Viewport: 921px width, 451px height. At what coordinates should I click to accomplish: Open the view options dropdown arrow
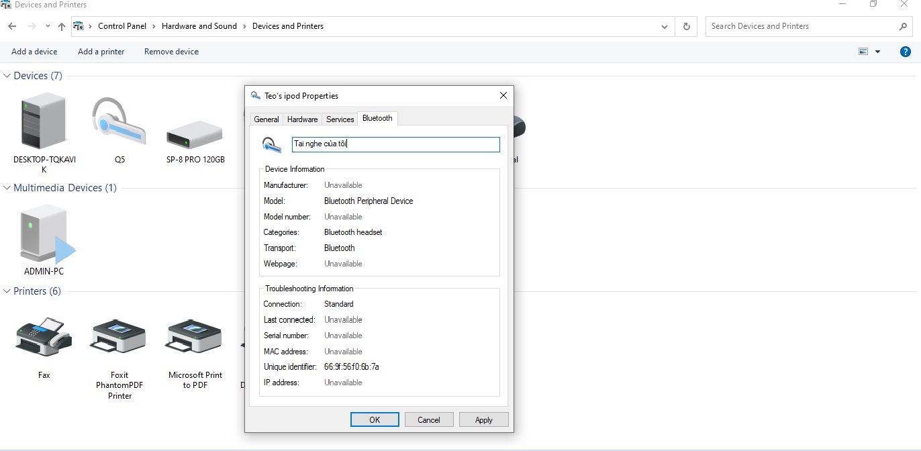click(877, 52)
